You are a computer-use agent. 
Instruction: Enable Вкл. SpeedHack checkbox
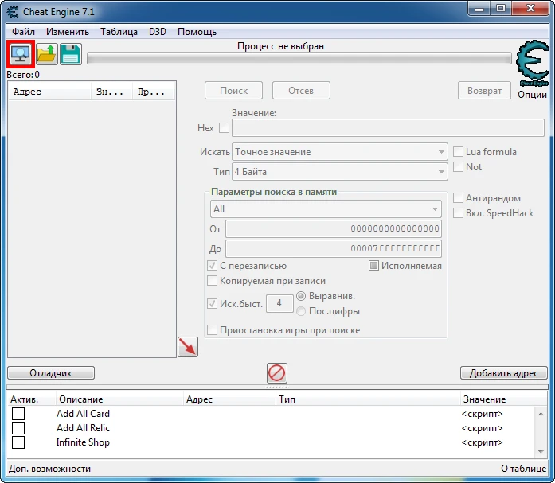click(458, 213)
